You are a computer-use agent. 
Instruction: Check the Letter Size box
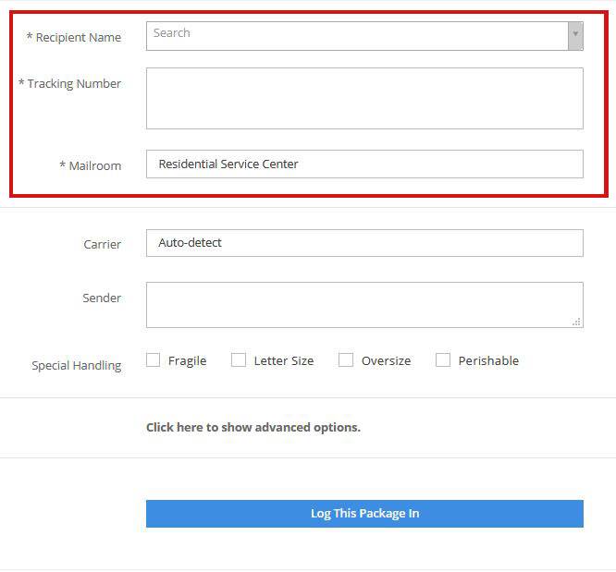239,360
